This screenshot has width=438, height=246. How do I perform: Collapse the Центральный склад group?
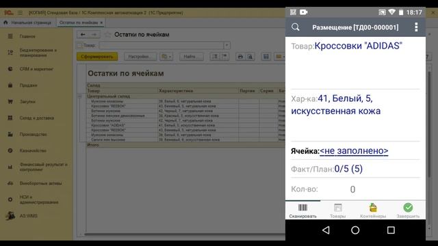pyautogui.click(x=79, y=96)
